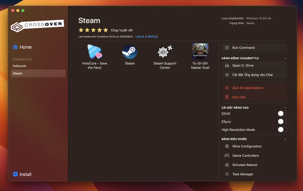The height and width of the screenshot is (191, 303).
Task: Click the Install button at bottom left
Action: (x=22, y=174)
